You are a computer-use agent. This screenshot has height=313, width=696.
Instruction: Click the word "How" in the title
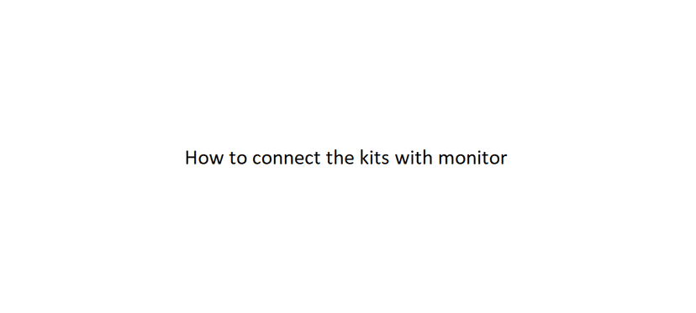(204, 158)
